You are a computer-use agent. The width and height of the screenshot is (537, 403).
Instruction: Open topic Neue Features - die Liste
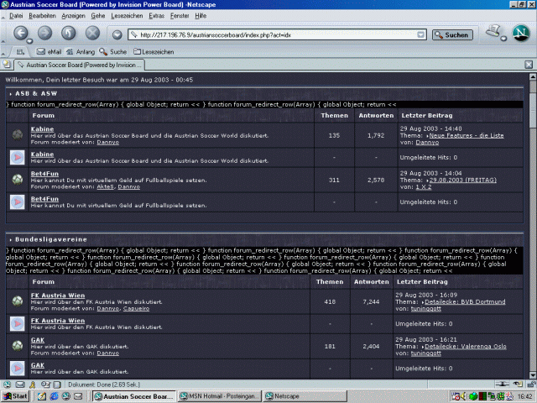click(467, 136)
